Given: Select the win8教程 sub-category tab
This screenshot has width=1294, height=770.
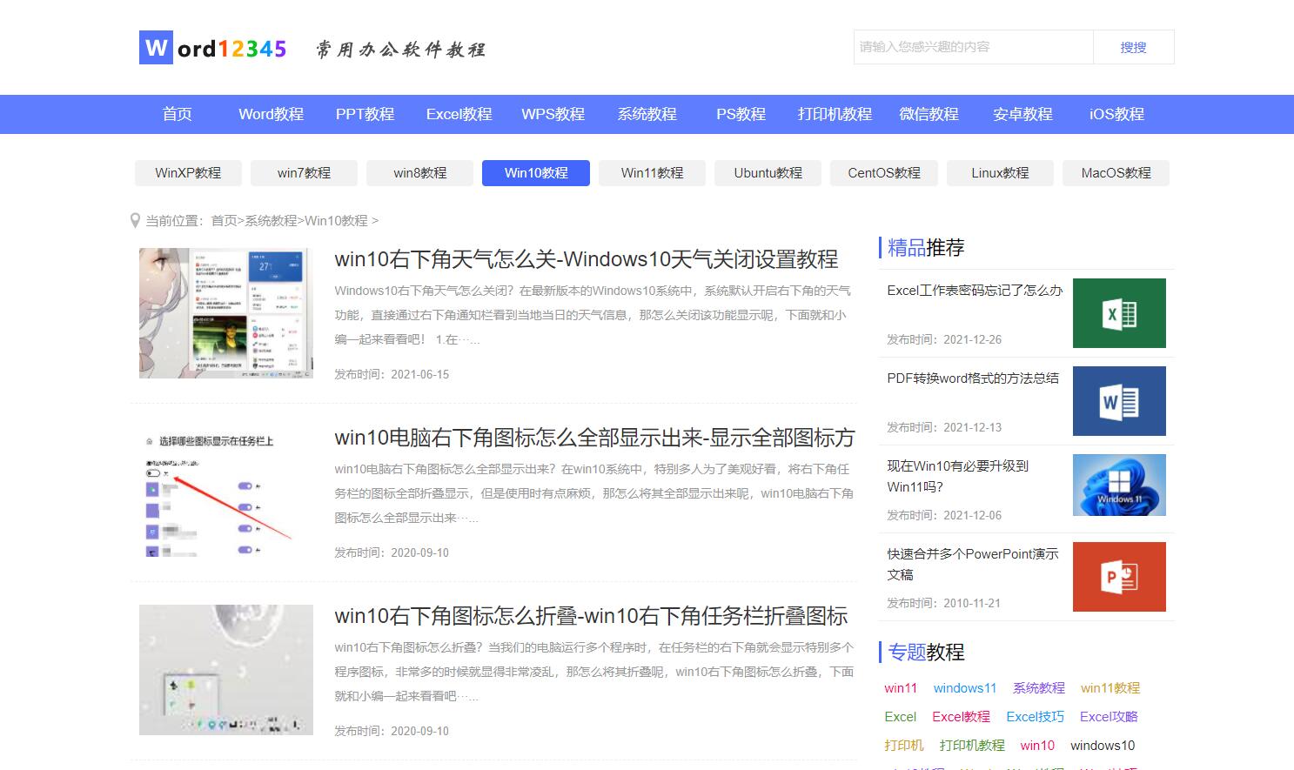Looking at the screenshot, I should pos(420,173).
